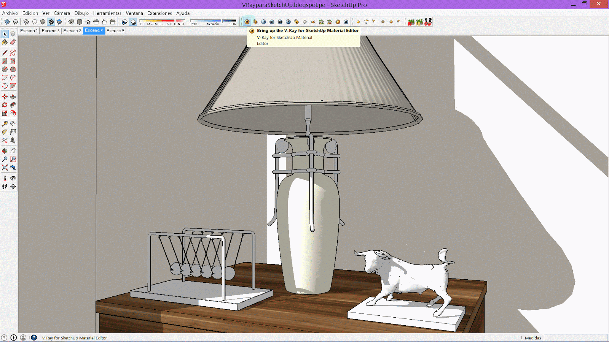Toggle X-ray face style
Screen dimensions: 609x342
pyautogui.click(x=7, y=22)
